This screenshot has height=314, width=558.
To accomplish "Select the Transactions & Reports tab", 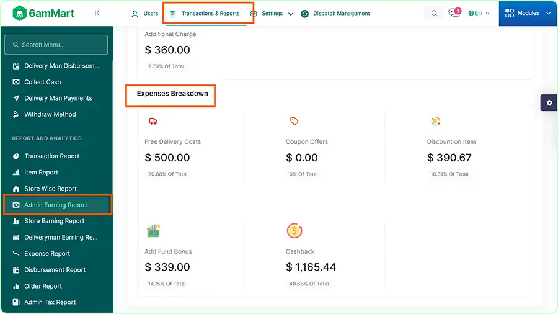I will (x=206, y=14).
